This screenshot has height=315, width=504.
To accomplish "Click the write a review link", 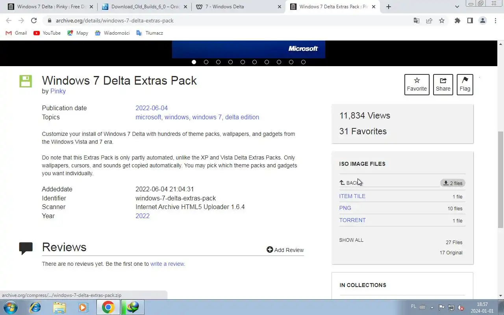I will click(167, 264).
